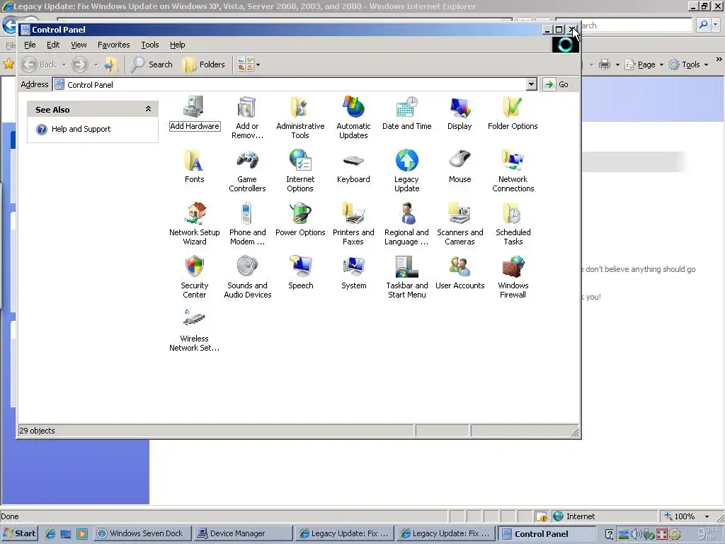Screen dimensions: 725x544
Task: Open Control Panel Tools menu
Action: tap(150, 45)
